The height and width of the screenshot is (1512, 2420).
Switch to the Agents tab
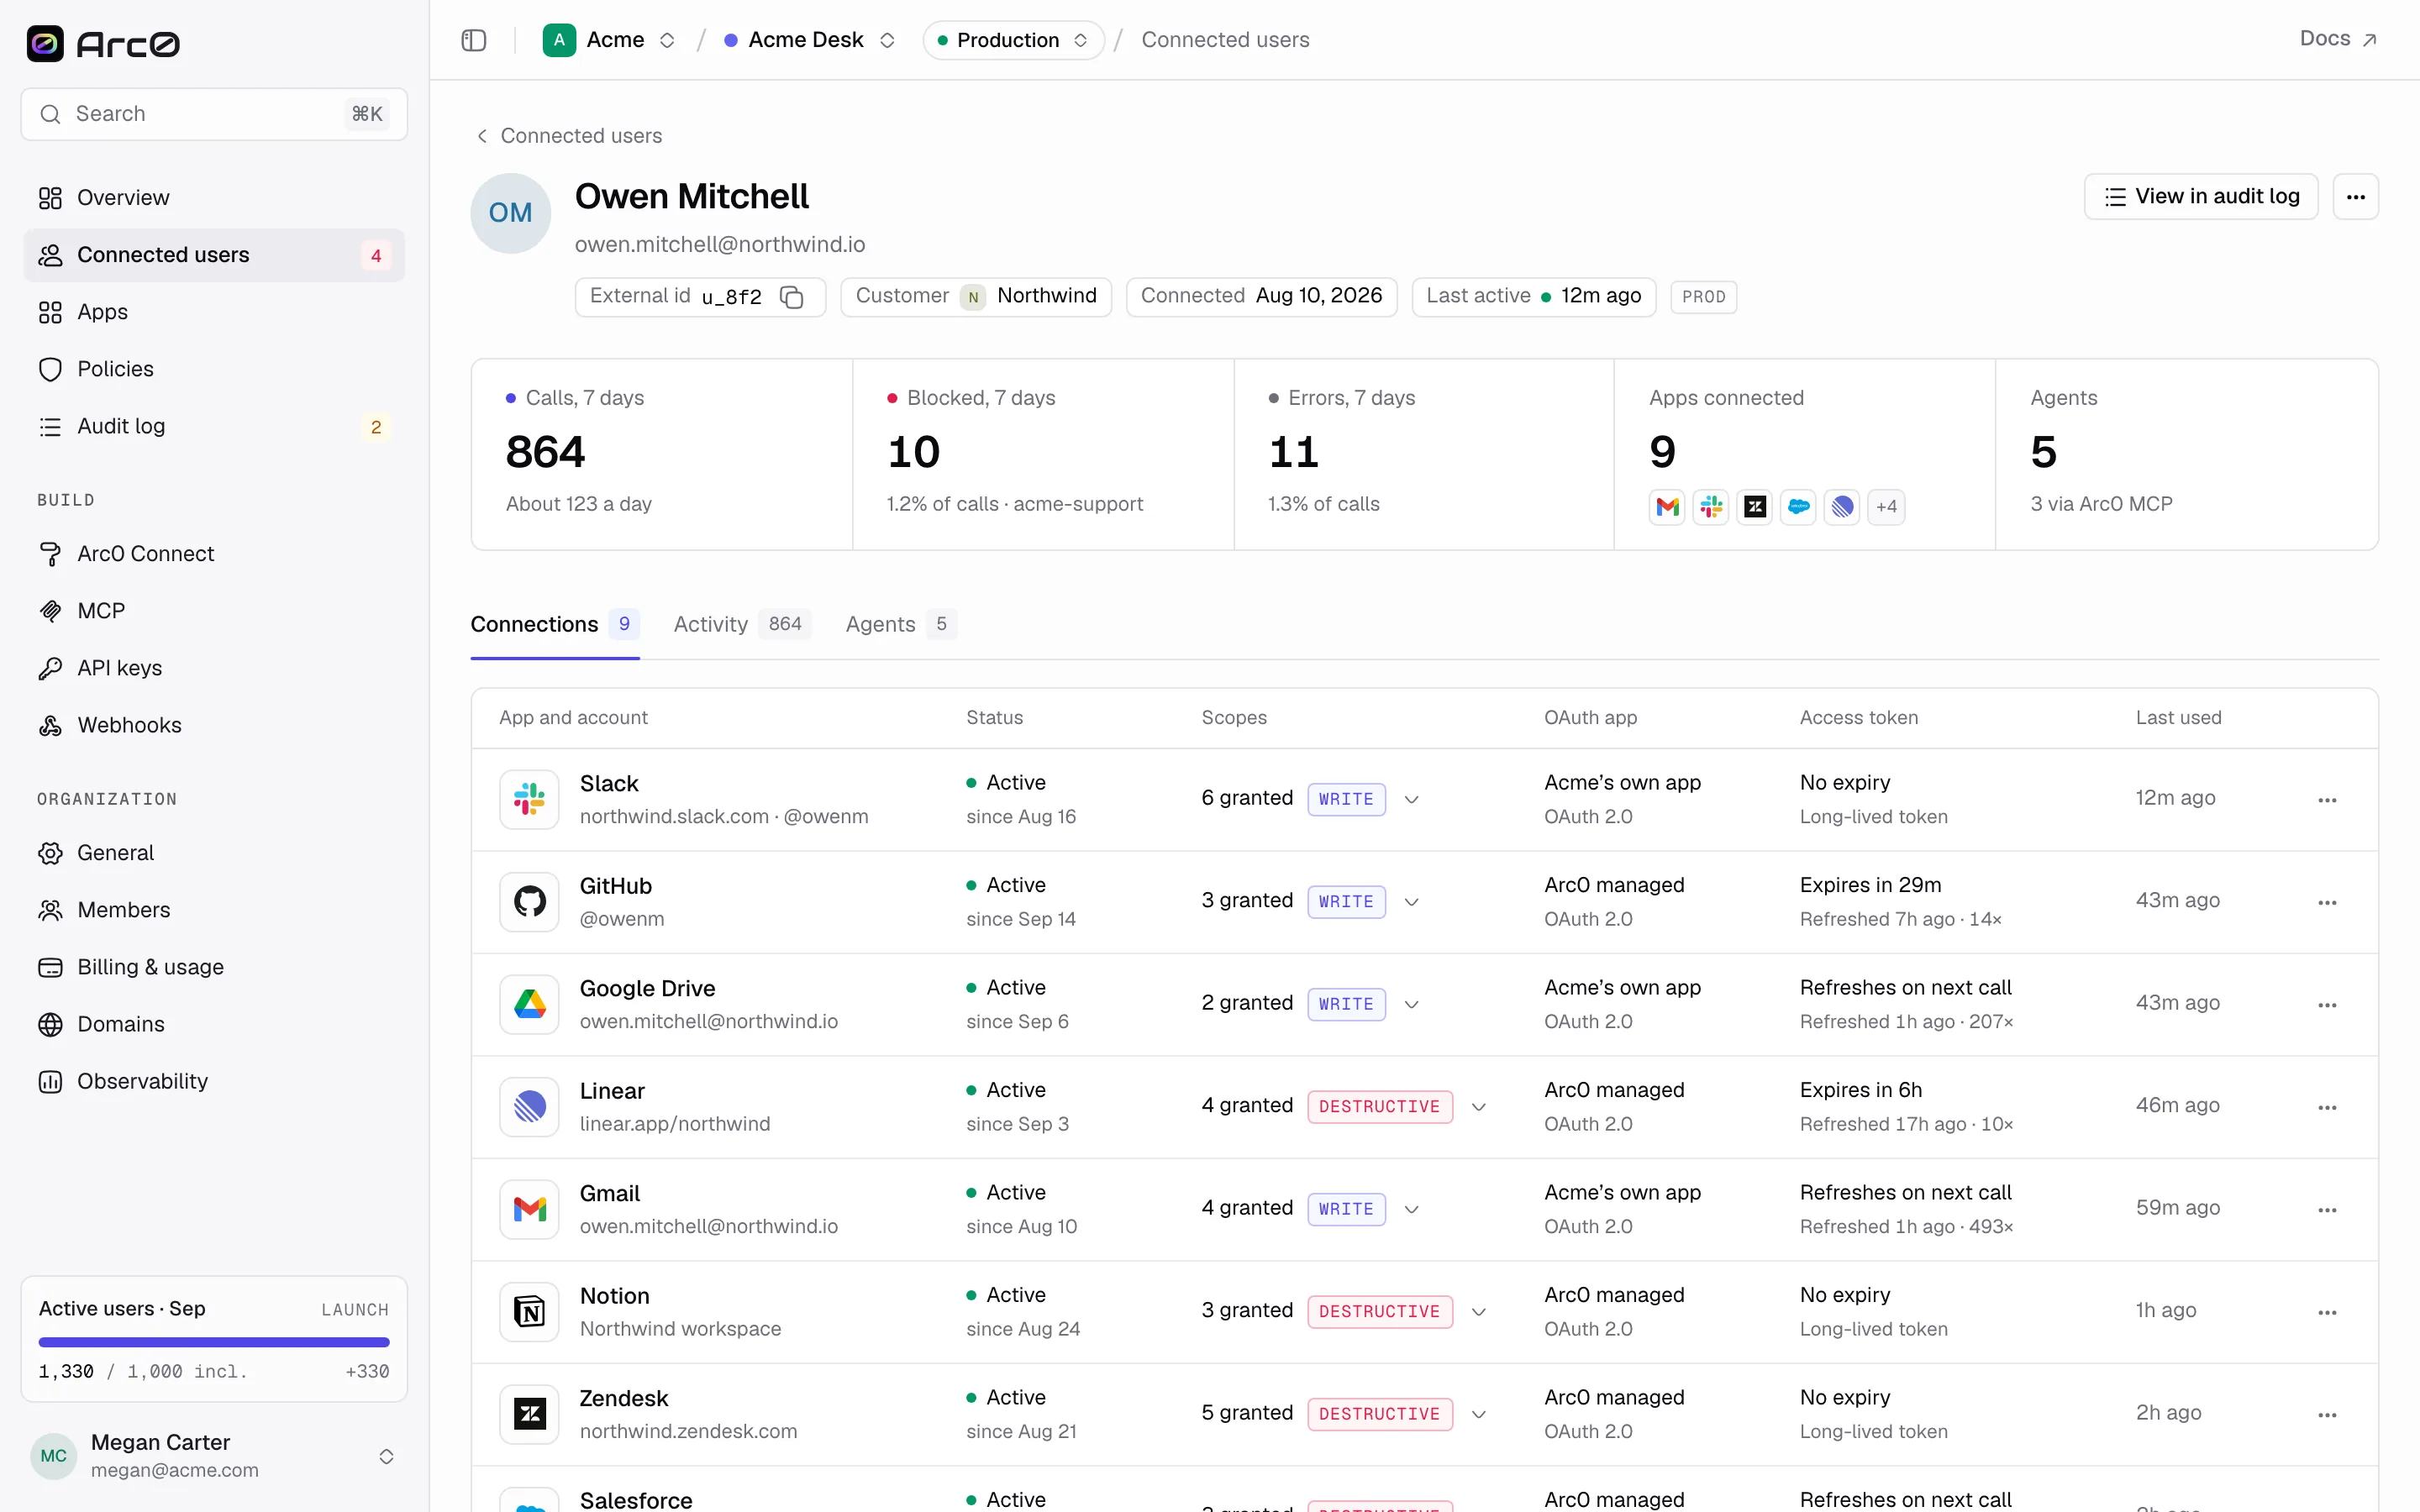coord(900,624)
